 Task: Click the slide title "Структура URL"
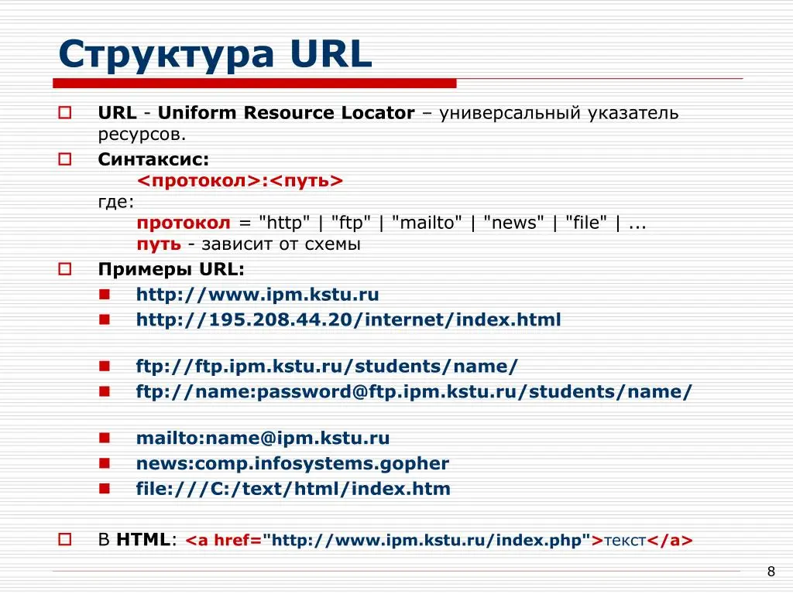(x=215, y=55)
